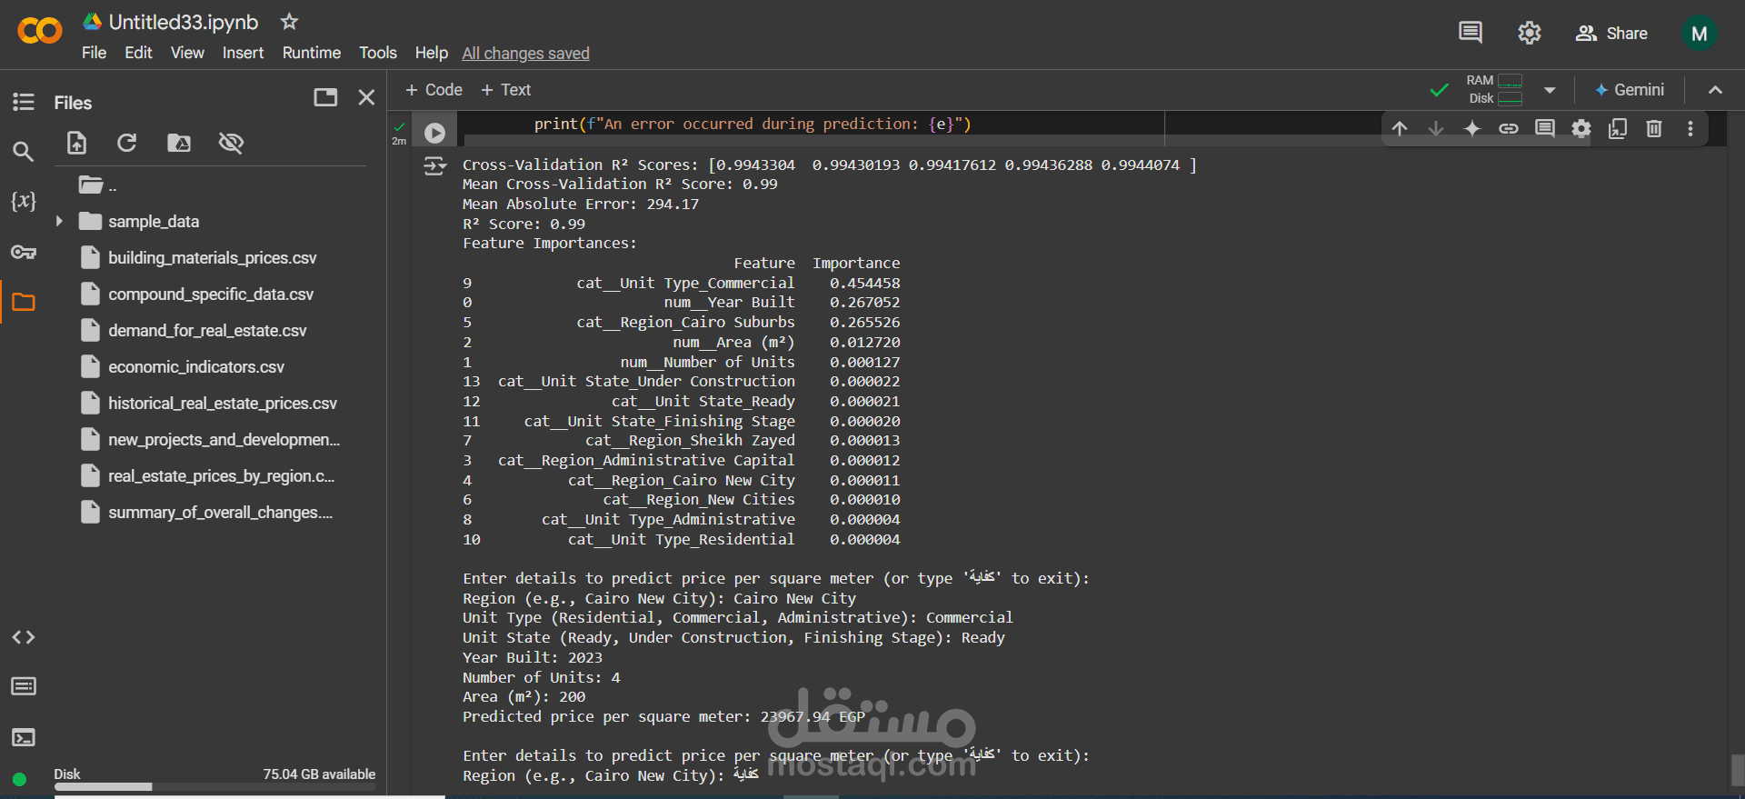Open the RAM and Disk resources dropdown
The height and width of the screenshot is (799, 1745).
[1550, 90]
